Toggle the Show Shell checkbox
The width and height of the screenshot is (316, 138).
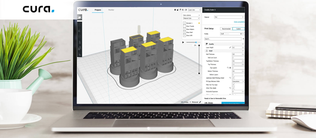pyautogui.click(x=185, y=32)
